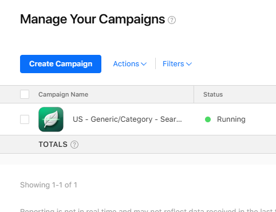276x212 pixels.
Task: Click the Showing 1-1 of 1 text
Action: point(49,185)
